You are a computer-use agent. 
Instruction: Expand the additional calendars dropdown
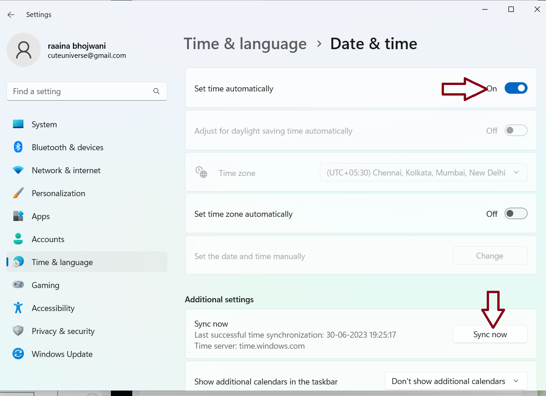[455, 381]
